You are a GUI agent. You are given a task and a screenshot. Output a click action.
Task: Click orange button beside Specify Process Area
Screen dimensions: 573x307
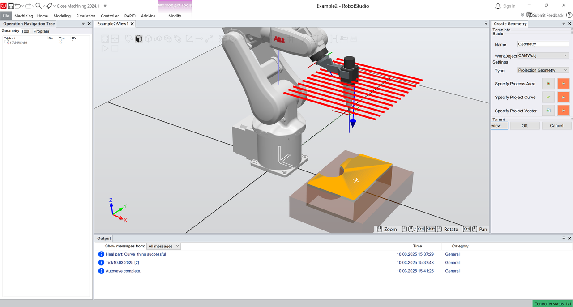pos(564,84)
